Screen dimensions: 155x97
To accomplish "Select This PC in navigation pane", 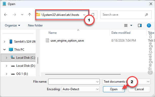I will (19, 50).
